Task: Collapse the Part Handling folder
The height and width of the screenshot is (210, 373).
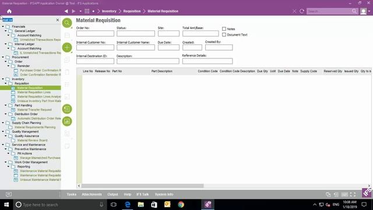Action: click(6, 105)
